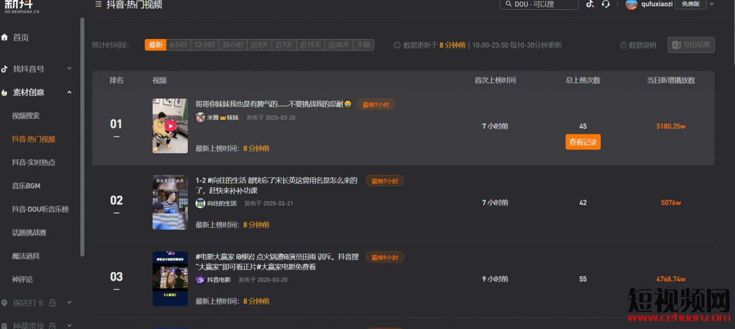Viewport: 735px width, 329px height.
Task: Click the 数据说明 question mark icon
Action: [x=624, y=45]
